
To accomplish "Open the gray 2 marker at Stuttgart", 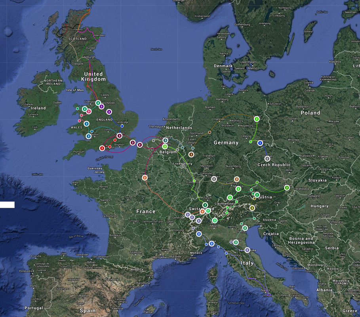I will (x=214, y=179).
